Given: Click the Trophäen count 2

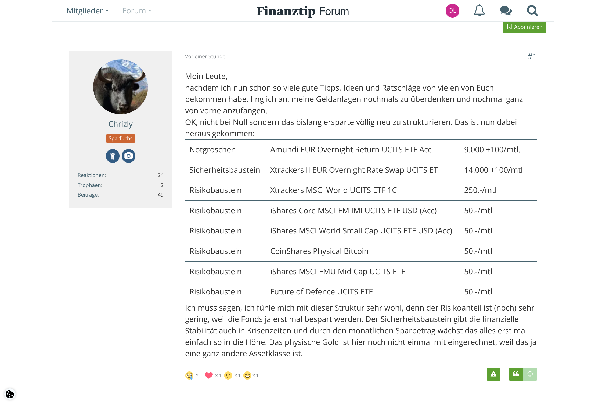Looking at the screenshot, I should pyautogui.click(x=162, y=185).
